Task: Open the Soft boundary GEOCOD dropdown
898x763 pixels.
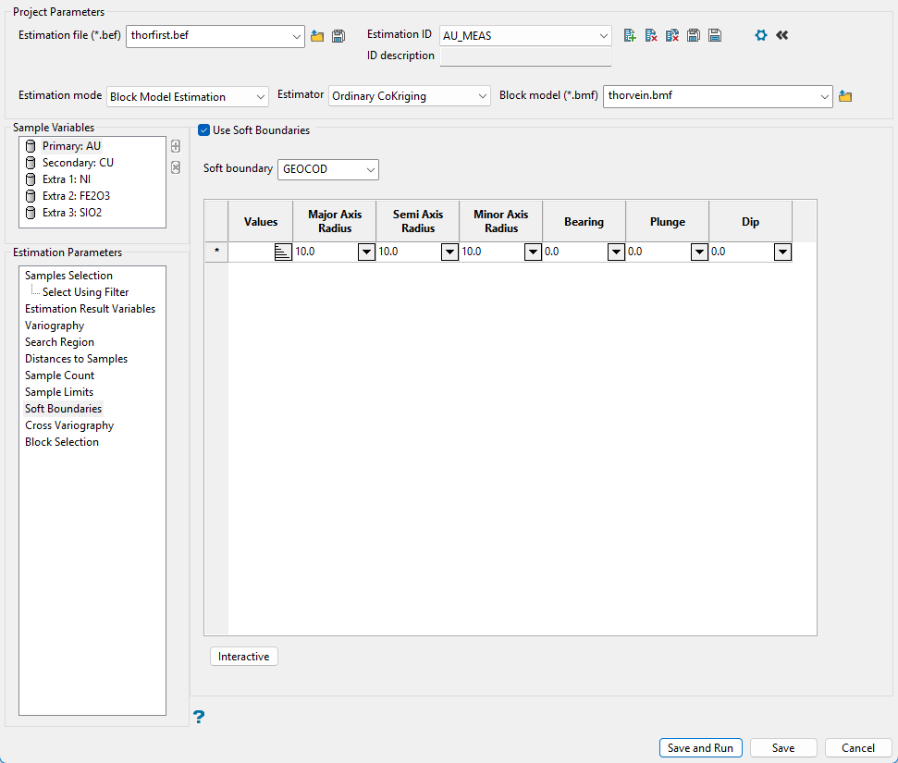Action: (x=328, y=169)
